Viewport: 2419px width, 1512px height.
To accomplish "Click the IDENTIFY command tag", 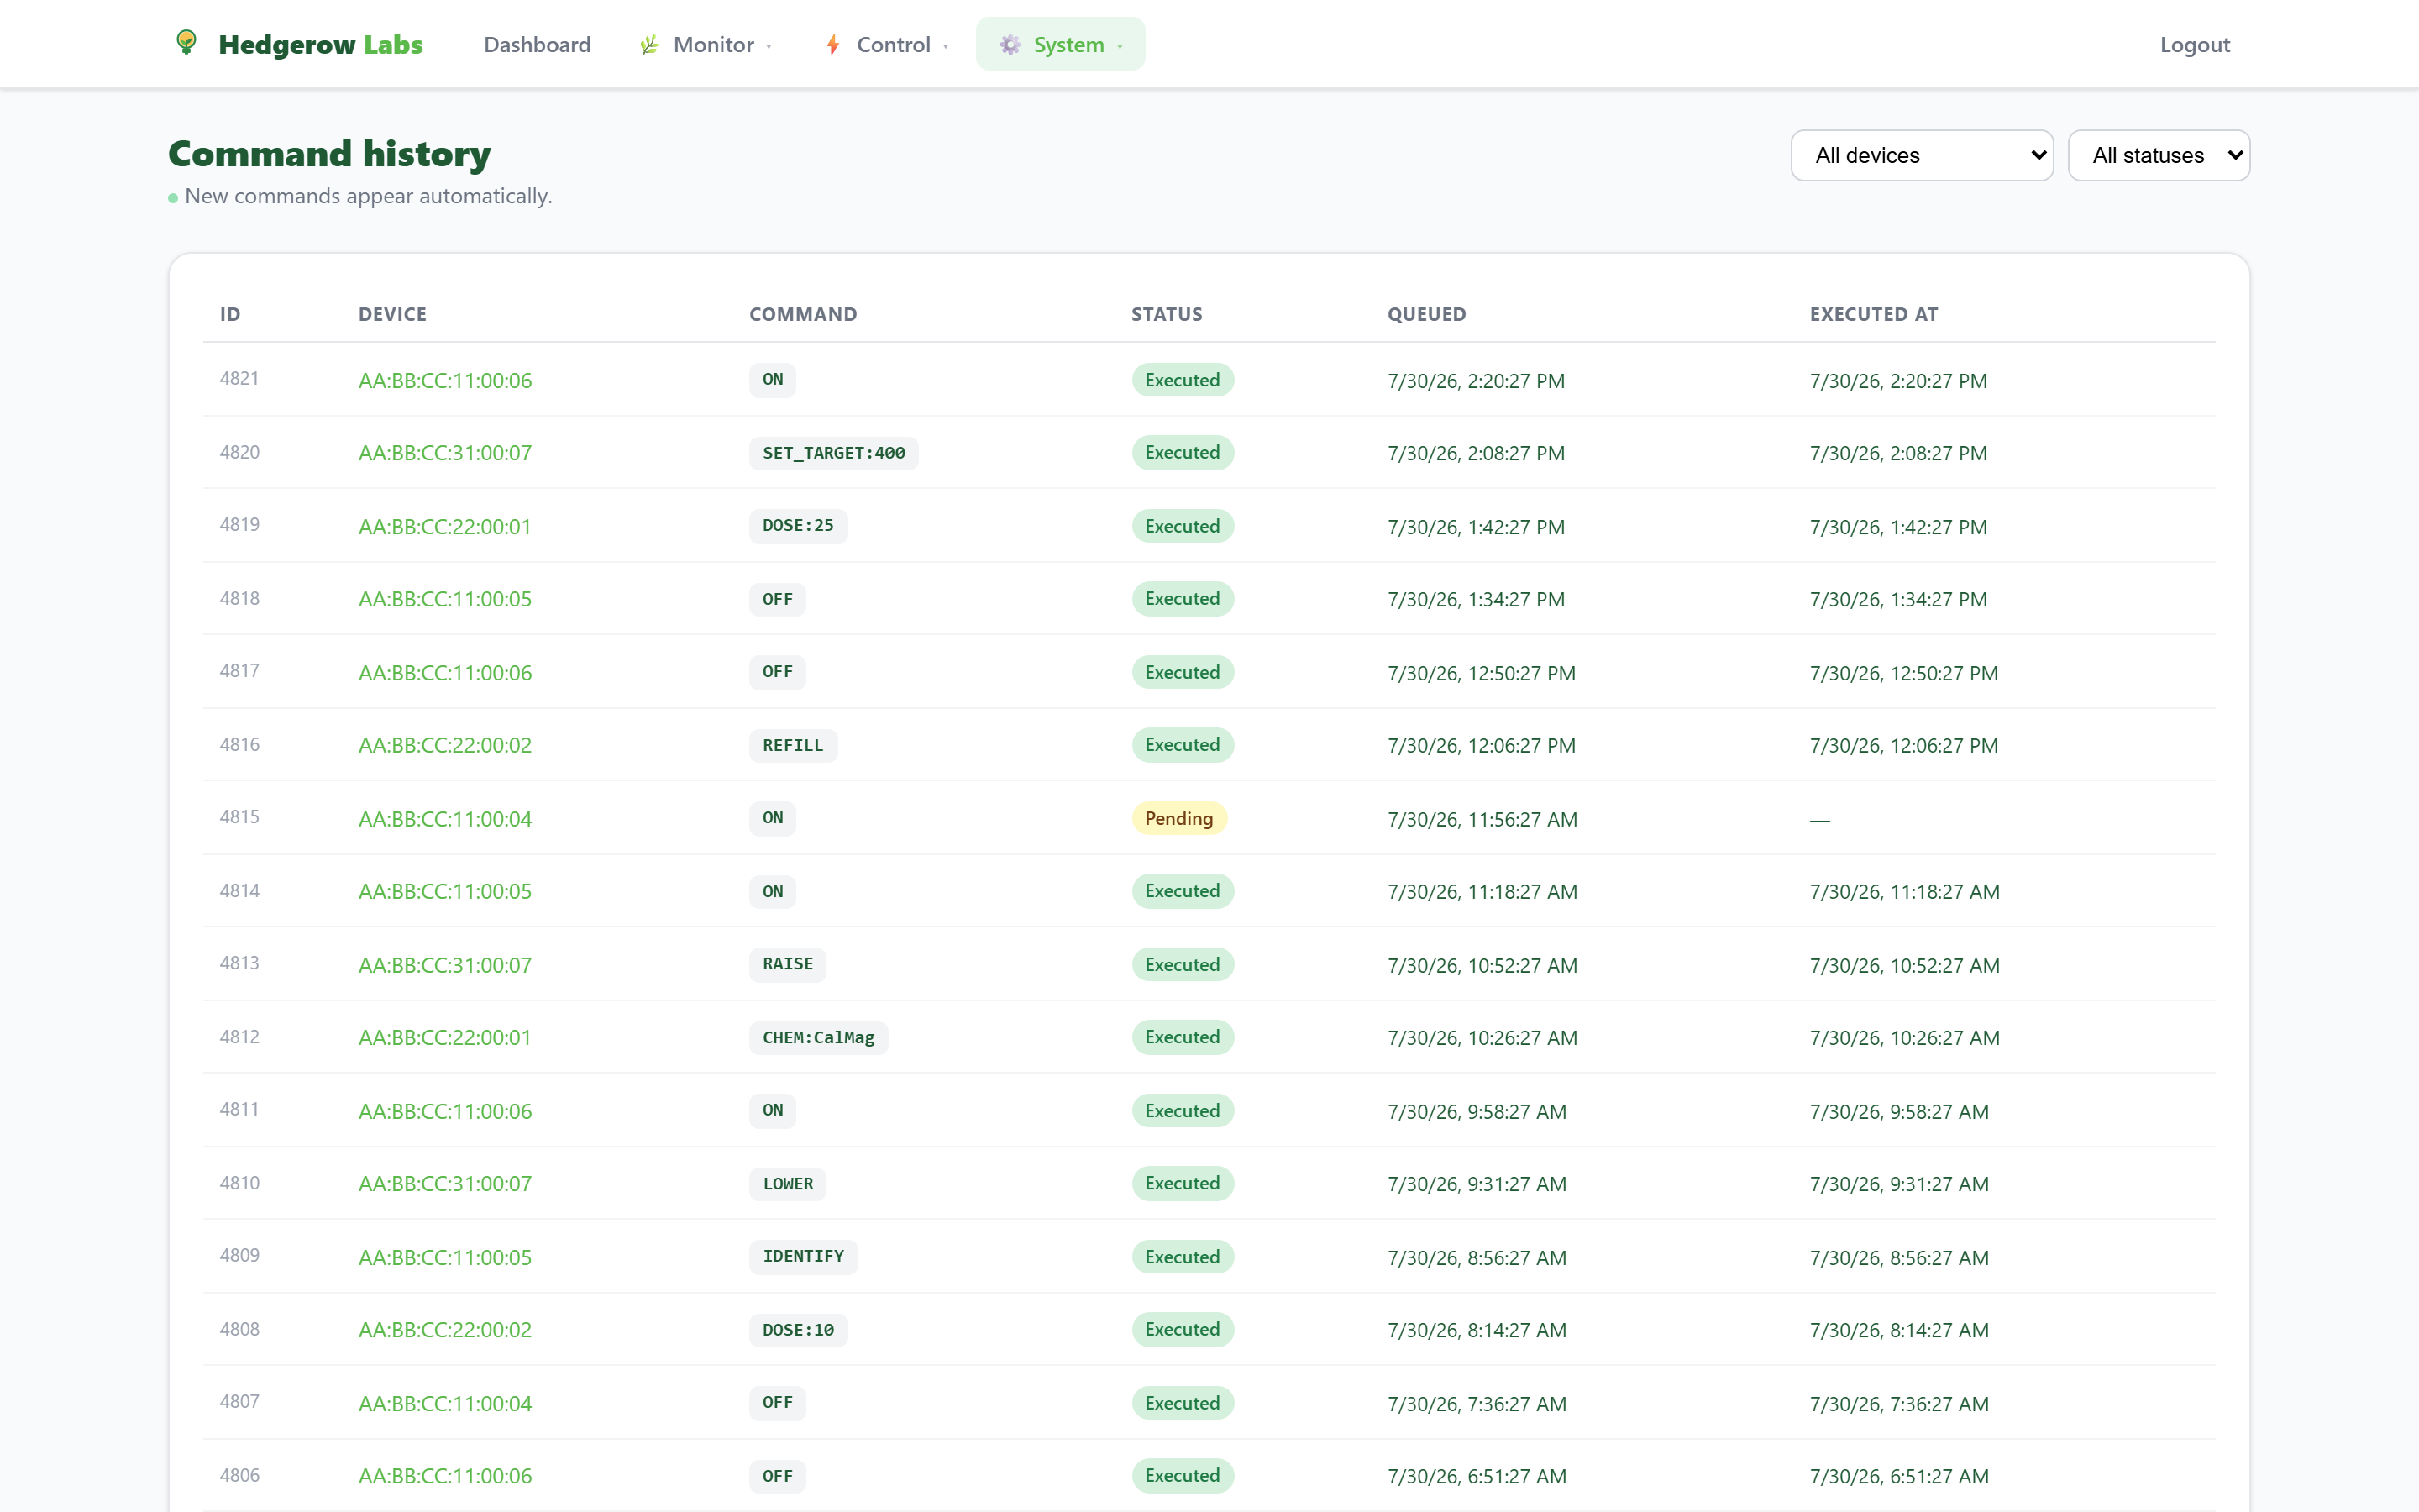I will (803, 1256).
